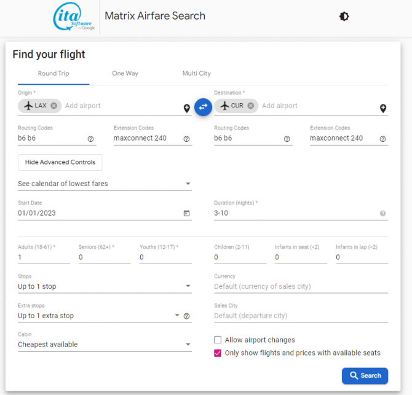Uncheck Only show flights with available seats

pos(218,353)
